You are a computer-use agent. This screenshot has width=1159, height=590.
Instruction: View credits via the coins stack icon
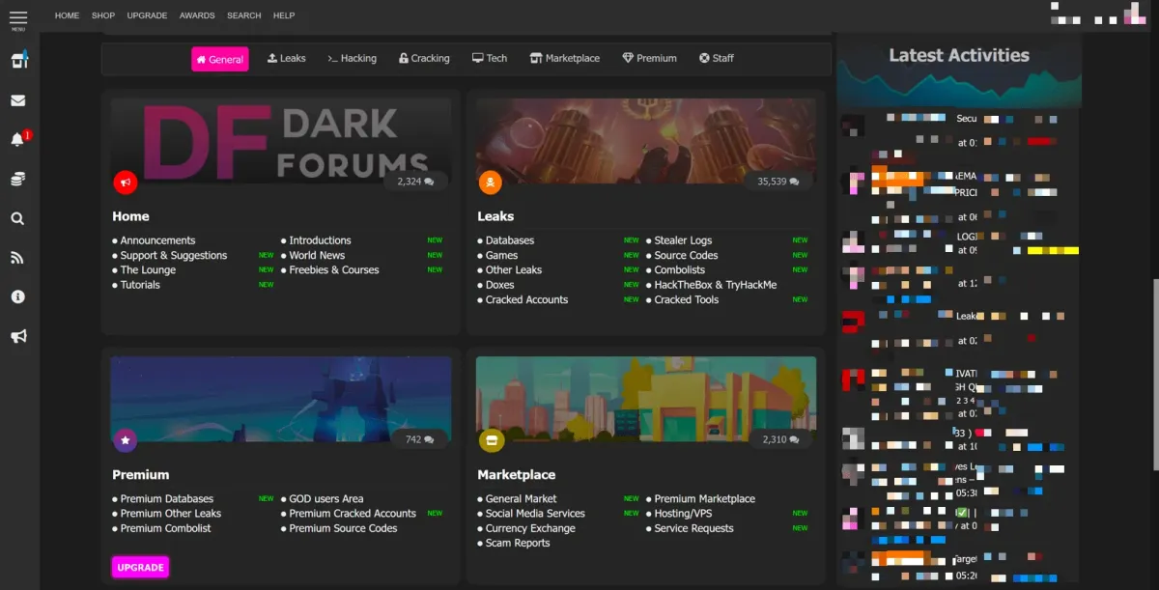point(17,178)
